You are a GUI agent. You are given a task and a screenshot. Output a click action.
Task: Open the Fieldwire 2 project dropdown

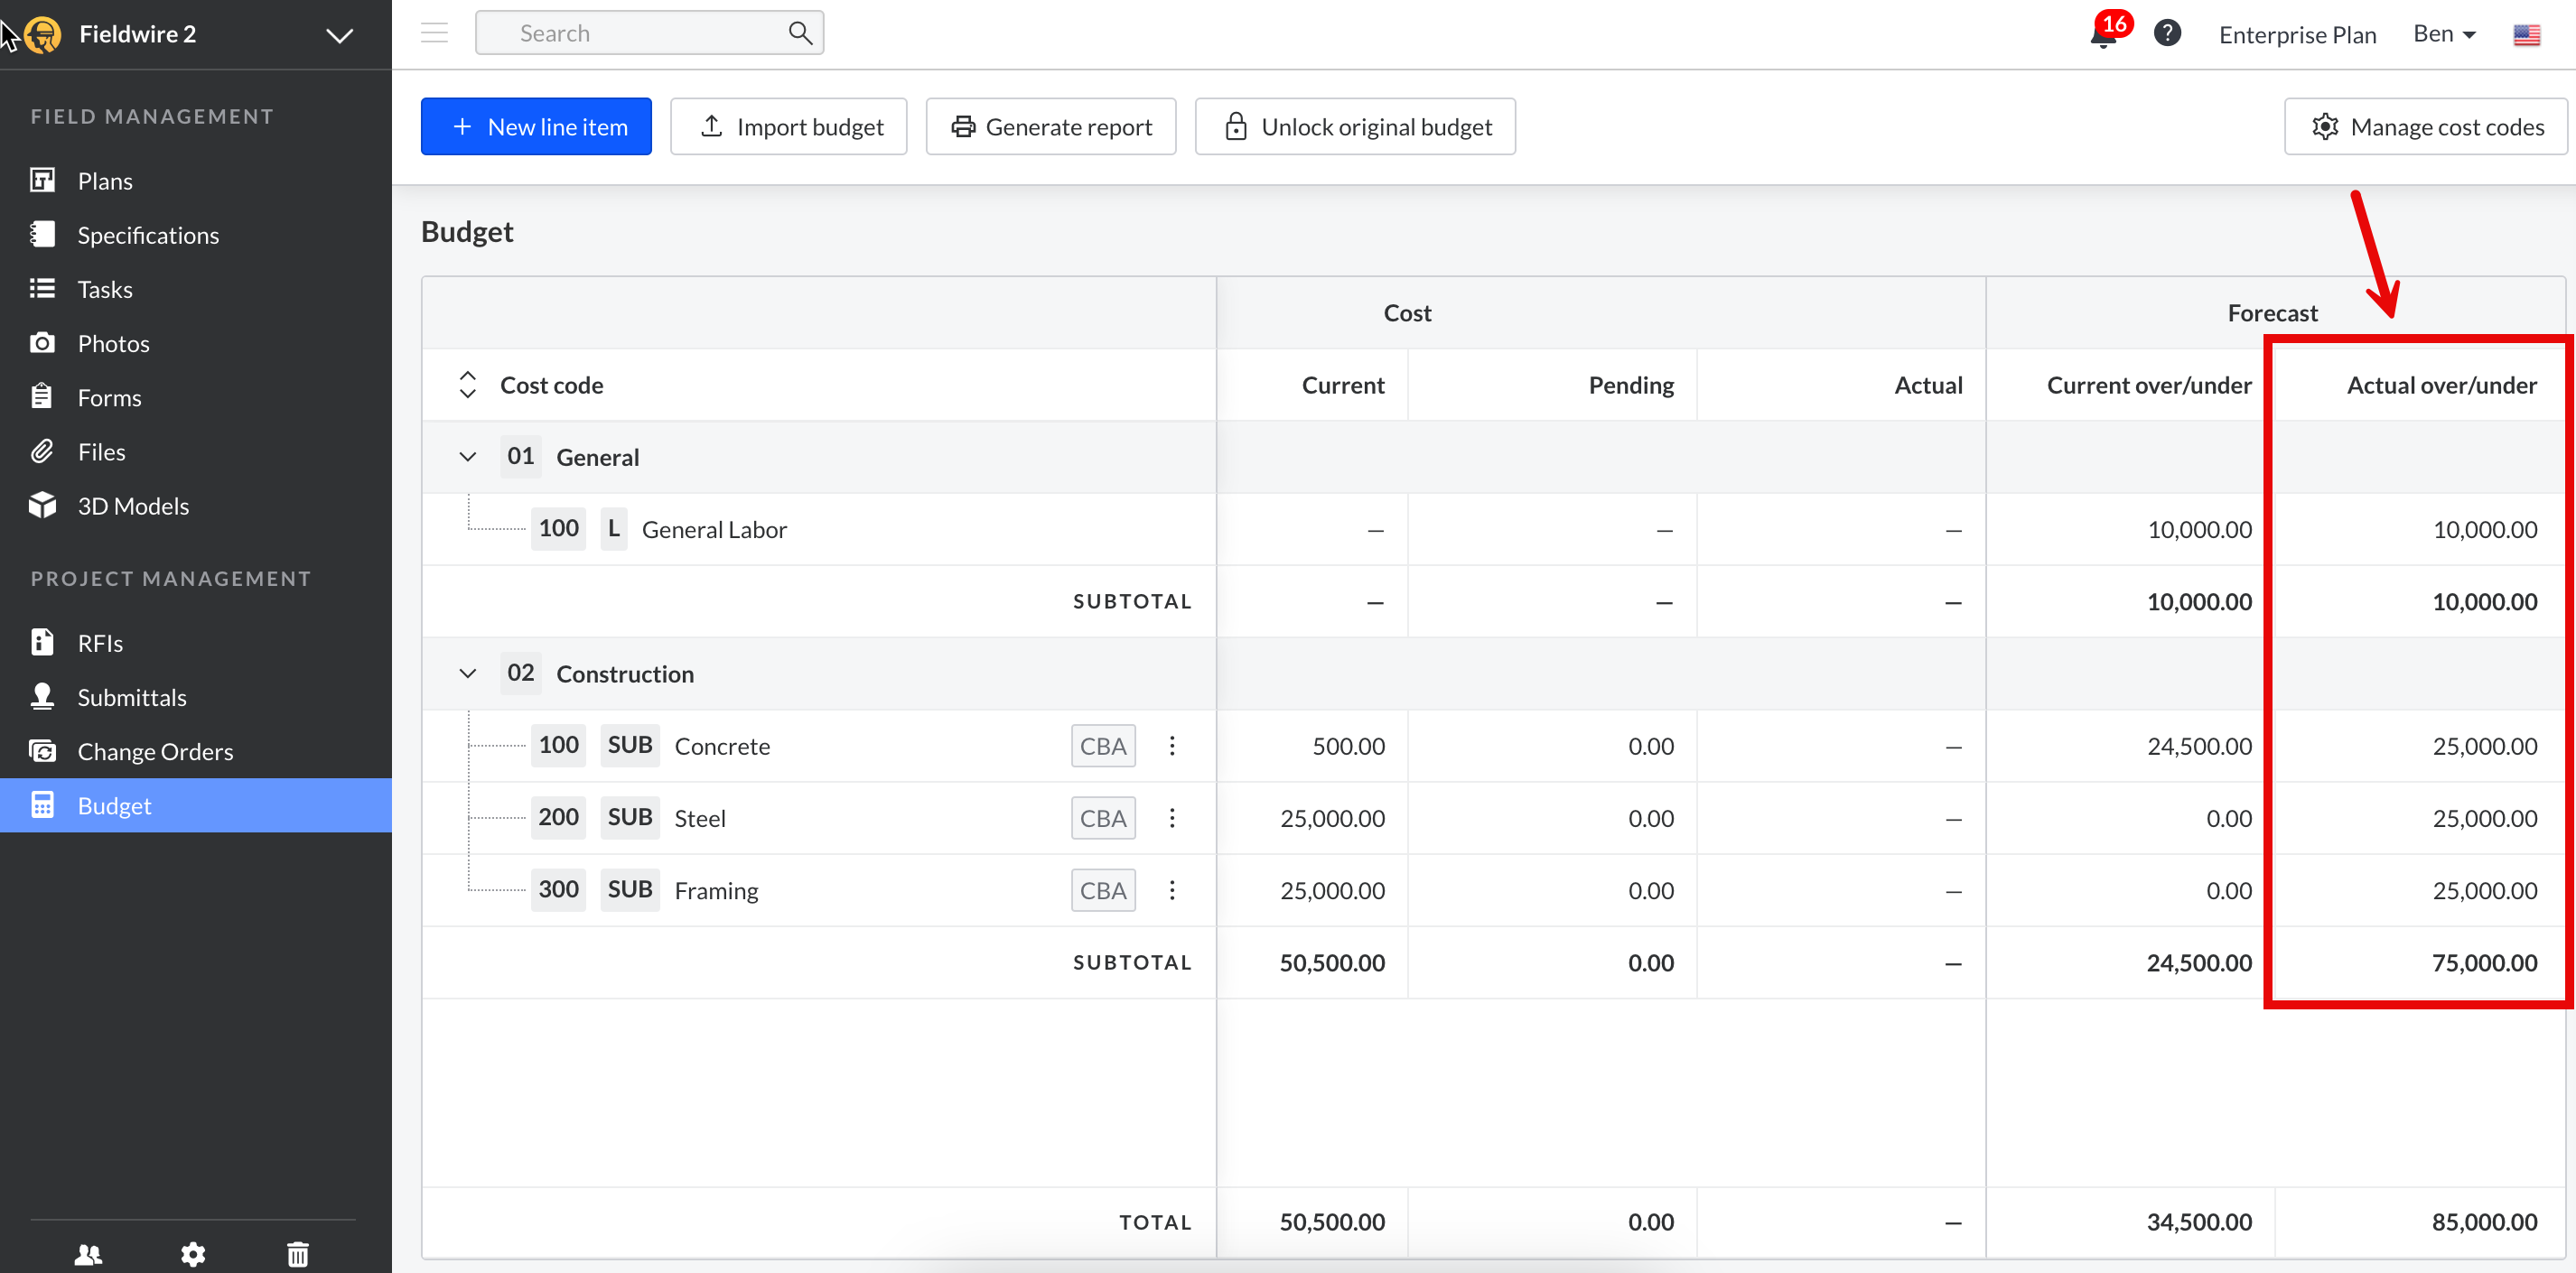click(x=340, y=35)
